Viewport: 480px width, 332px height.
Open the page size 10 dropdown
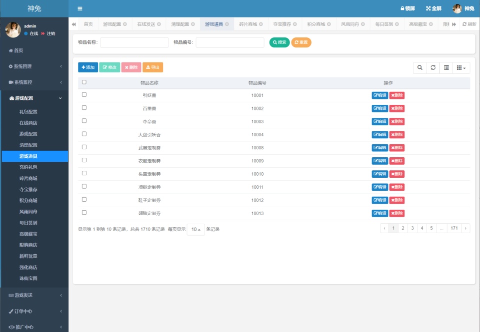coord(196,229)
